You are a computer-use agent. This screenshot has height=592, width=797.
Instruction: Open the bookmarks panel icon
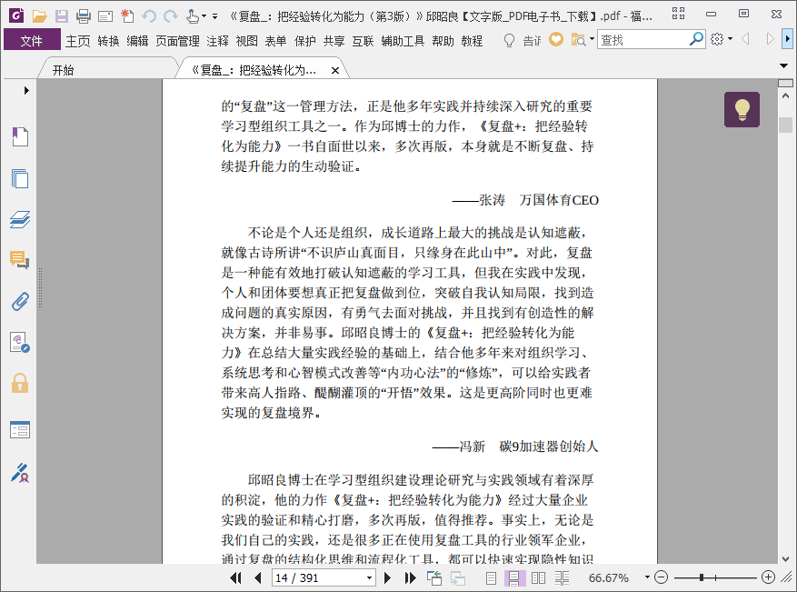coord(20,136)
